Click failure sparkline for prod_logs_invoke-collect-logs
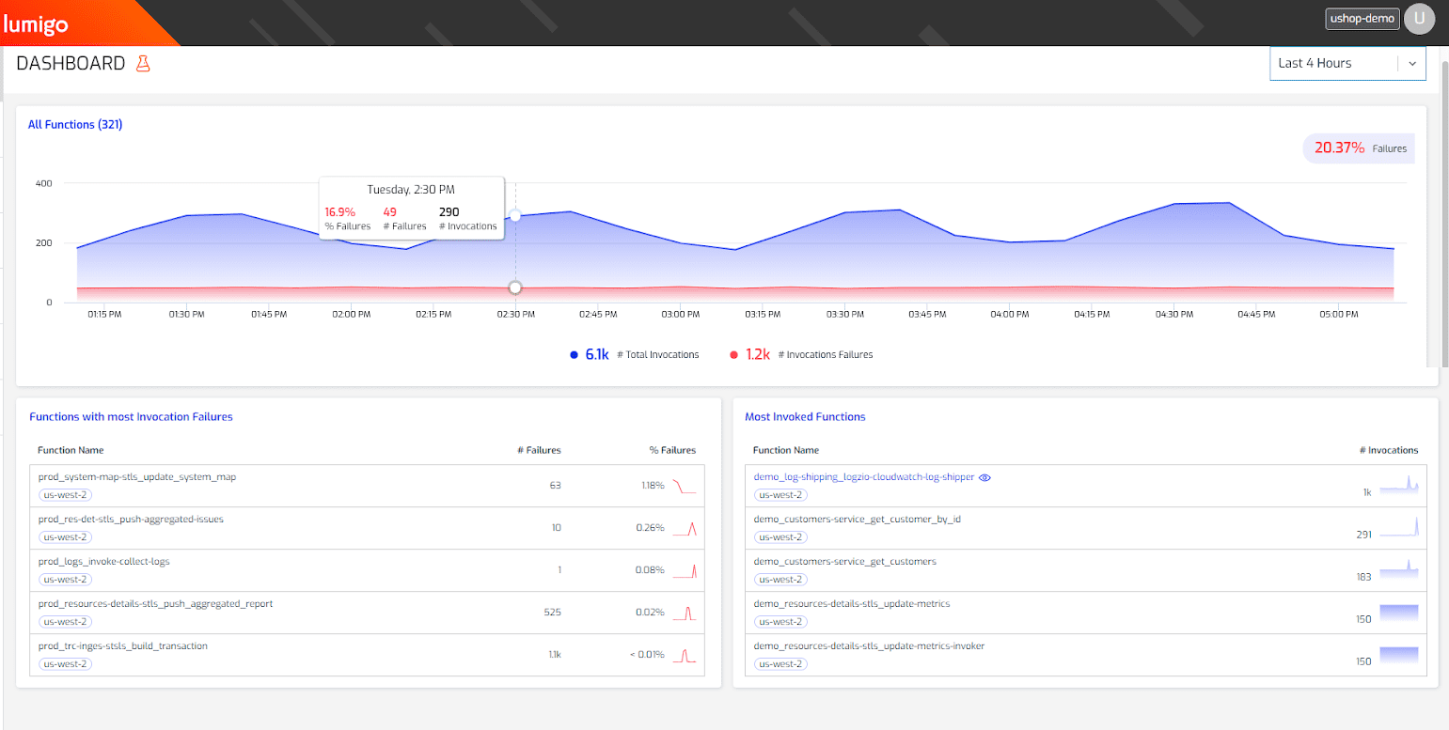 685,570
